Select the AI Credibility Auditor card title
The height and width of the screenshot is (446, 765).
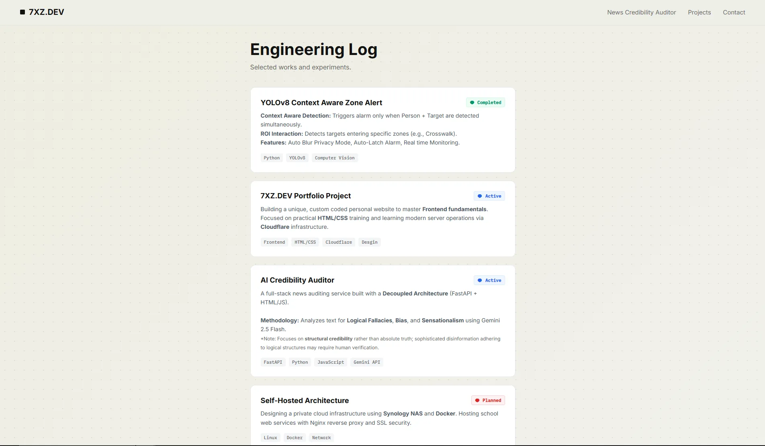[297, 280]
